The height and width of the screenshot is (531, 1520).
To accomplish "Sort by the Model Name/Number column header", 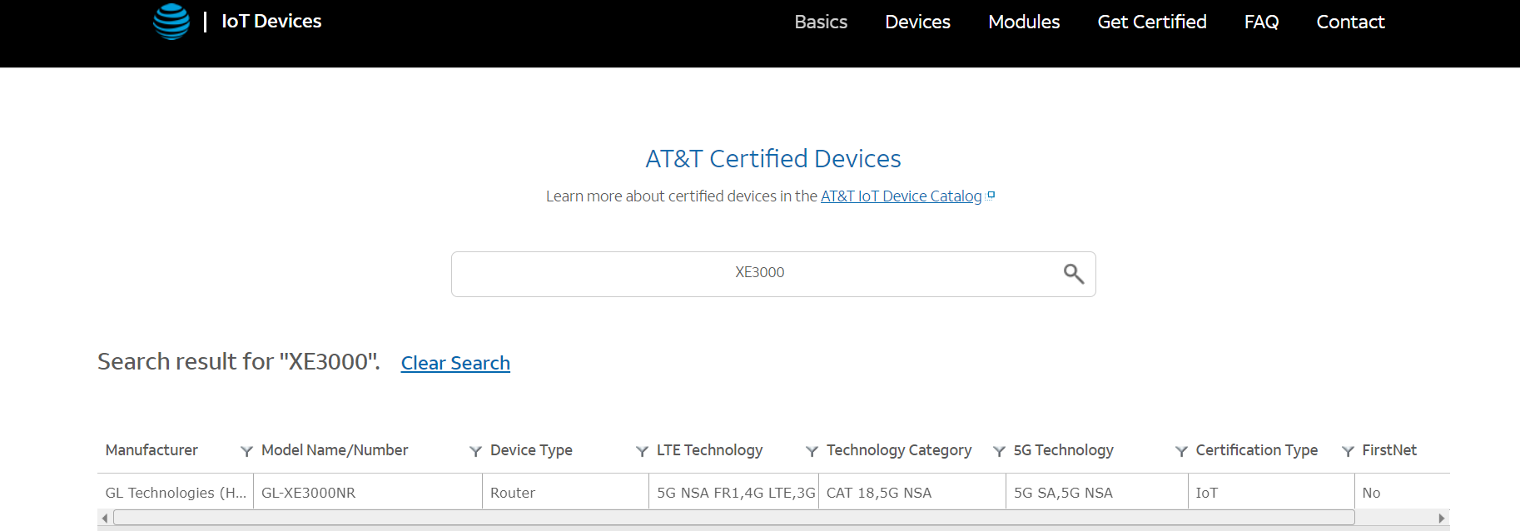I will coord(335,450).
